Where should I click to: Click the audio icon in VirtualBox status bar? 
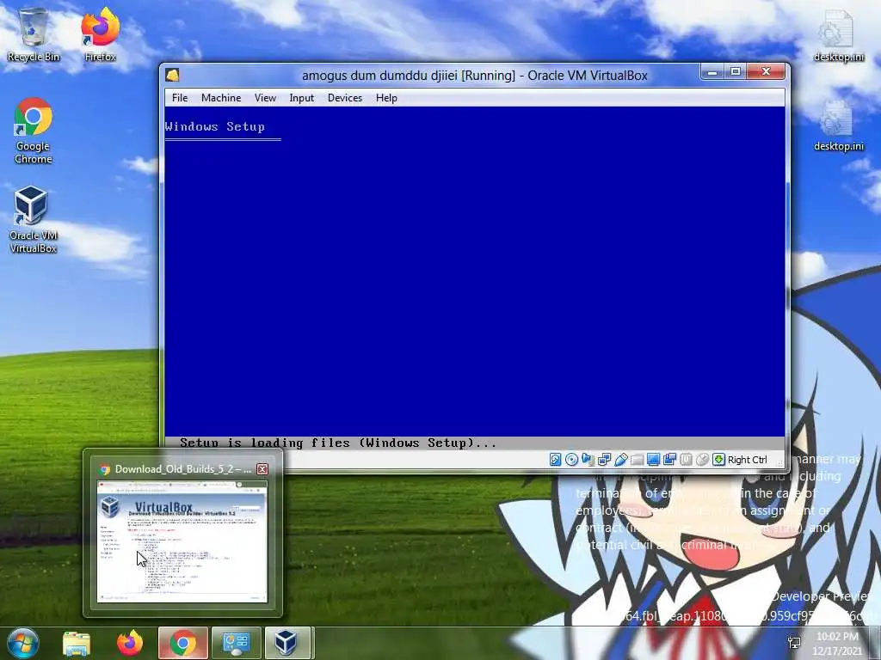click(588, 460)
